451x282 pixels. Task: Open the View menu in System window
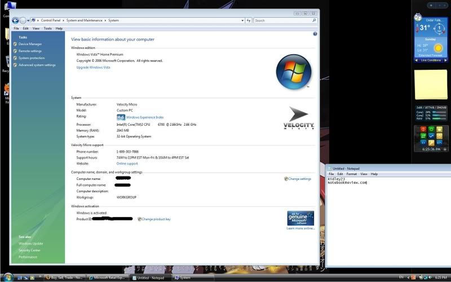coord(36,29)
